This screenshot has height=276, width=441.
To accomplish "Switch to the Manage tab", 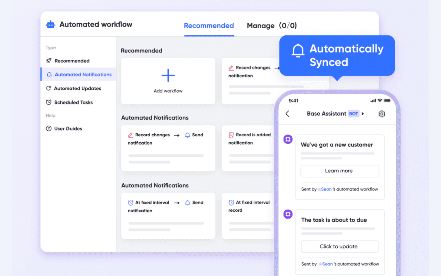I will (x=261, y=26).
